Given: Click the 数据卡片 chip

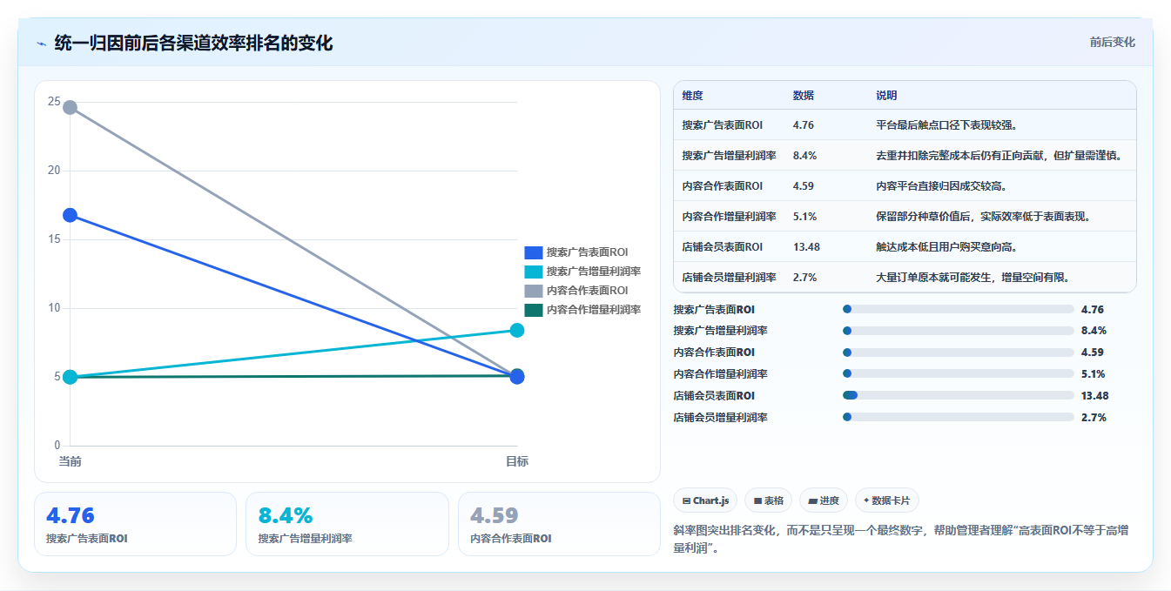Looking at the screenshot, I should click(x=887, y=500).
